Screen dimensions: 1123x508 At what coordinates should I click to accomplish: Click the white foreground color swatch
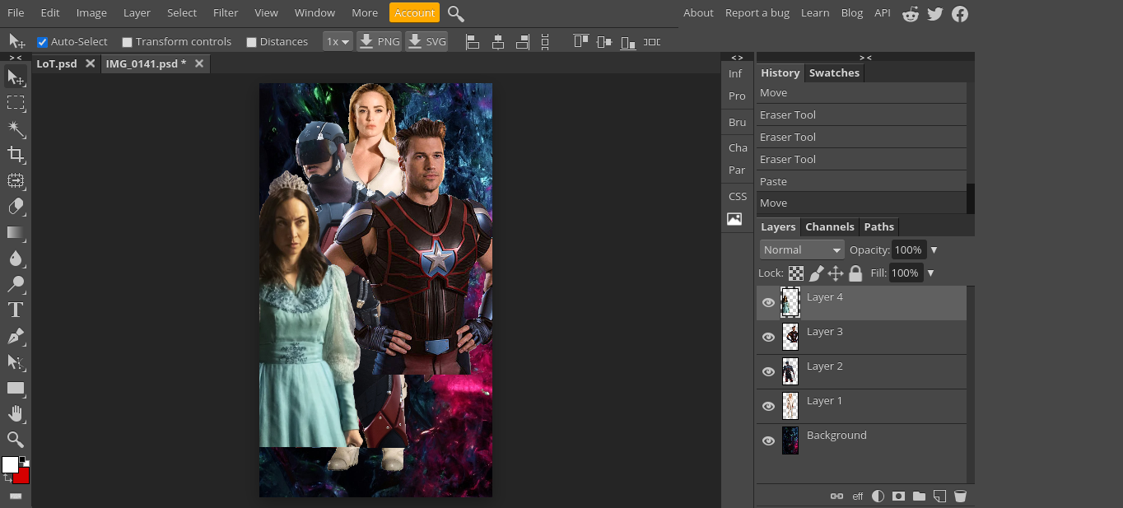(10, 465)
